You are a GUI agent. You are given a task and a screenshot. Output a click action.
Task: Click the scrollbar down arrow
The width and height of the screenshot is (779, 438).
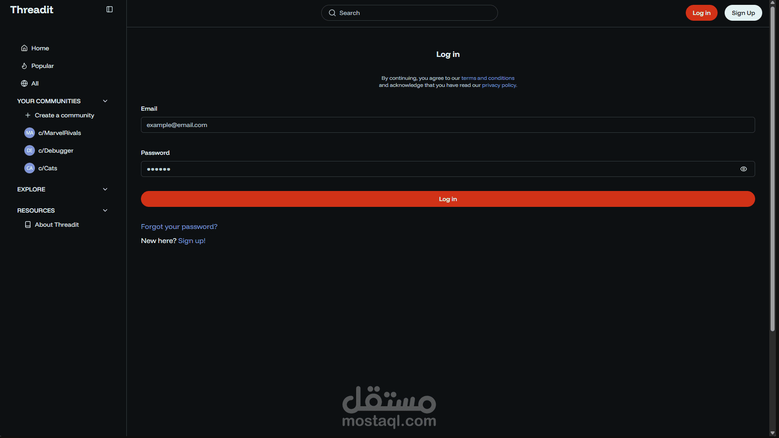(x=772, y=433)
